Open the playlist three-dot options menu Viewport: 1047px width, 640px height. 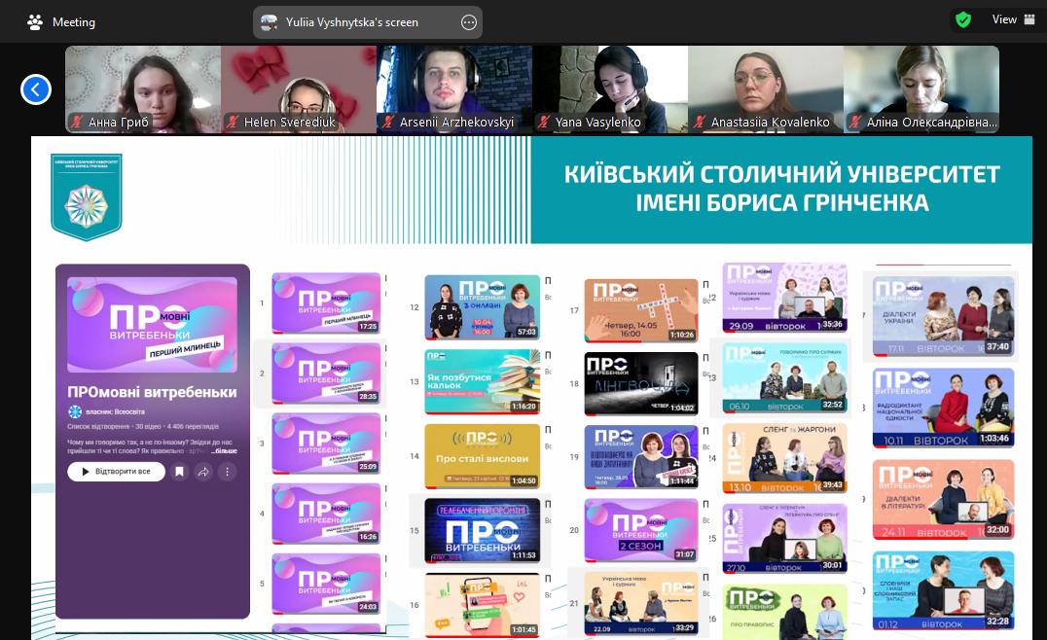pyautogui.click(x=227, y=472)
